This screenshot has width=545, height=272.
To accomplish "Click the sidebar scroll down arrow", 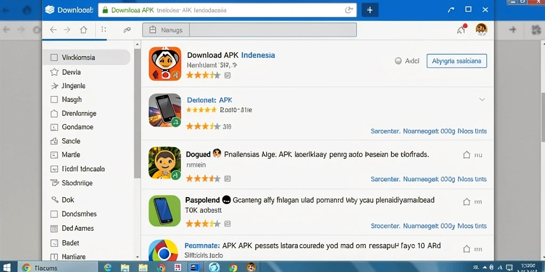I will 137,257.
